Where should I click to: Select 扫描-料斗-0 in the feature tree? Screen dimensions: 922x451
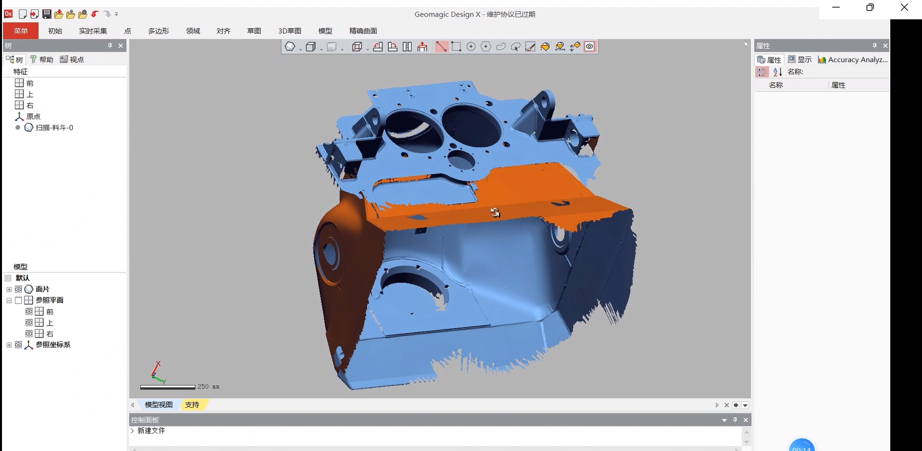tap(54, 128)
